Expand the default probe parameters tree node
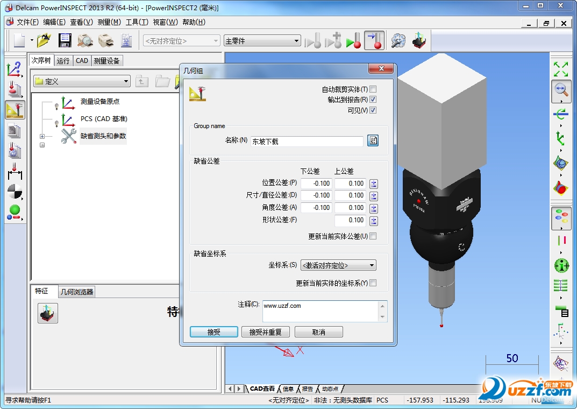Screen dimensions: 577x409 (x=42, y=136)
